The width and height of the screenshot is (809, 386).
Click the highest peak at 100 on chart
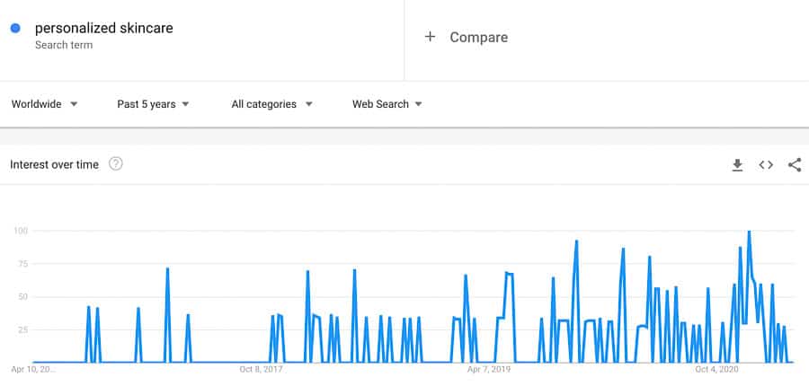749,232
